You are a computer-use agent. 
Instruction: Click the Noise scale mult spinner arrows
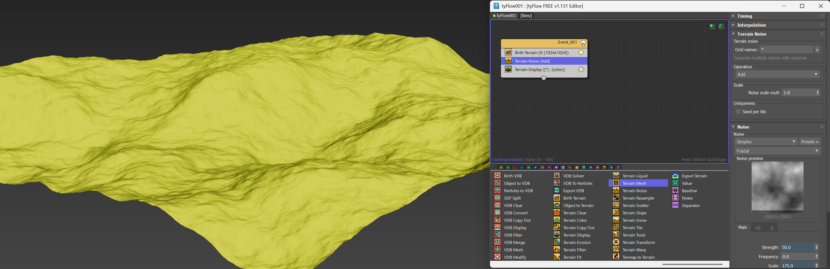pyautogui.click(x=818, y=93)
